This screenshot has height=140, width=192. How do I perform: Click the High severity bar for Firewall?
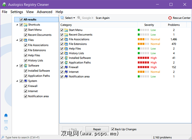[143, 67]
